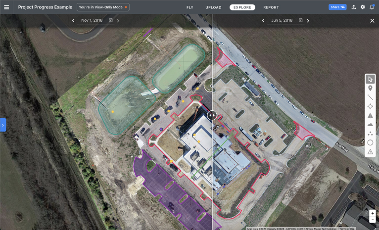
Task: Choose the circle annotation tool
Action: [x=370, y=142]
